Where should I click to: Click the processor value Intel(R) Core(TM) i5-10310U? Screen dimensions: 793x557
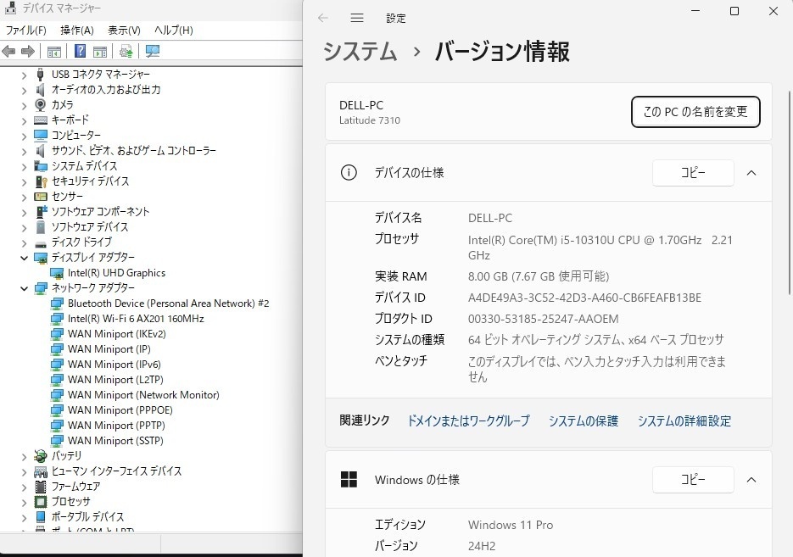click(600, 248)
